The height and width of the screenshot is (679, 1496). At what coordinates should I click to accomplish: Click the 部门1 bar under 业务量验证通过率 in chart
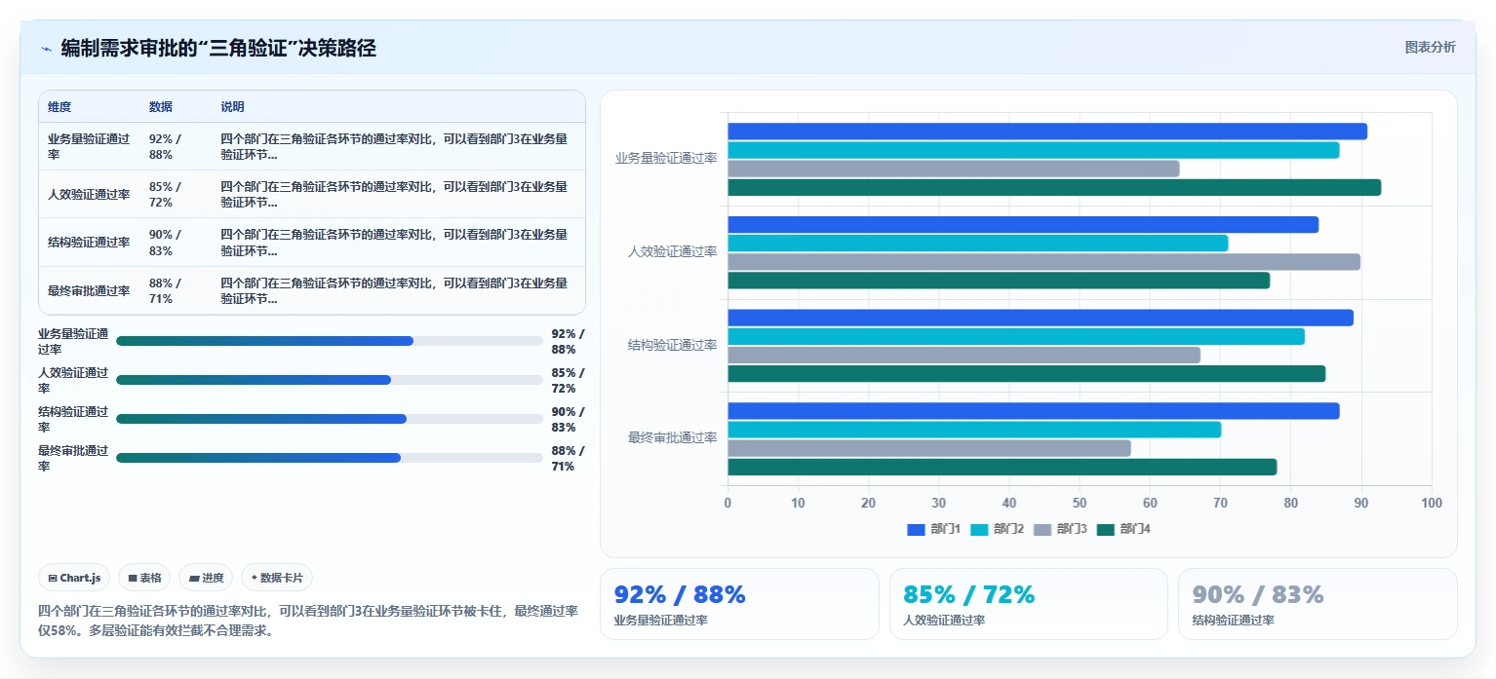coord(1047,132)
